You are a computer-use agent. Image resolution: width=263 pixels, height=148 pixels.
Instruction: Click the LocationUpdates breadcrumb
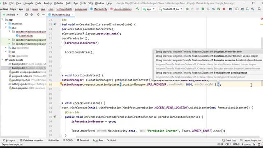(122, 9)
